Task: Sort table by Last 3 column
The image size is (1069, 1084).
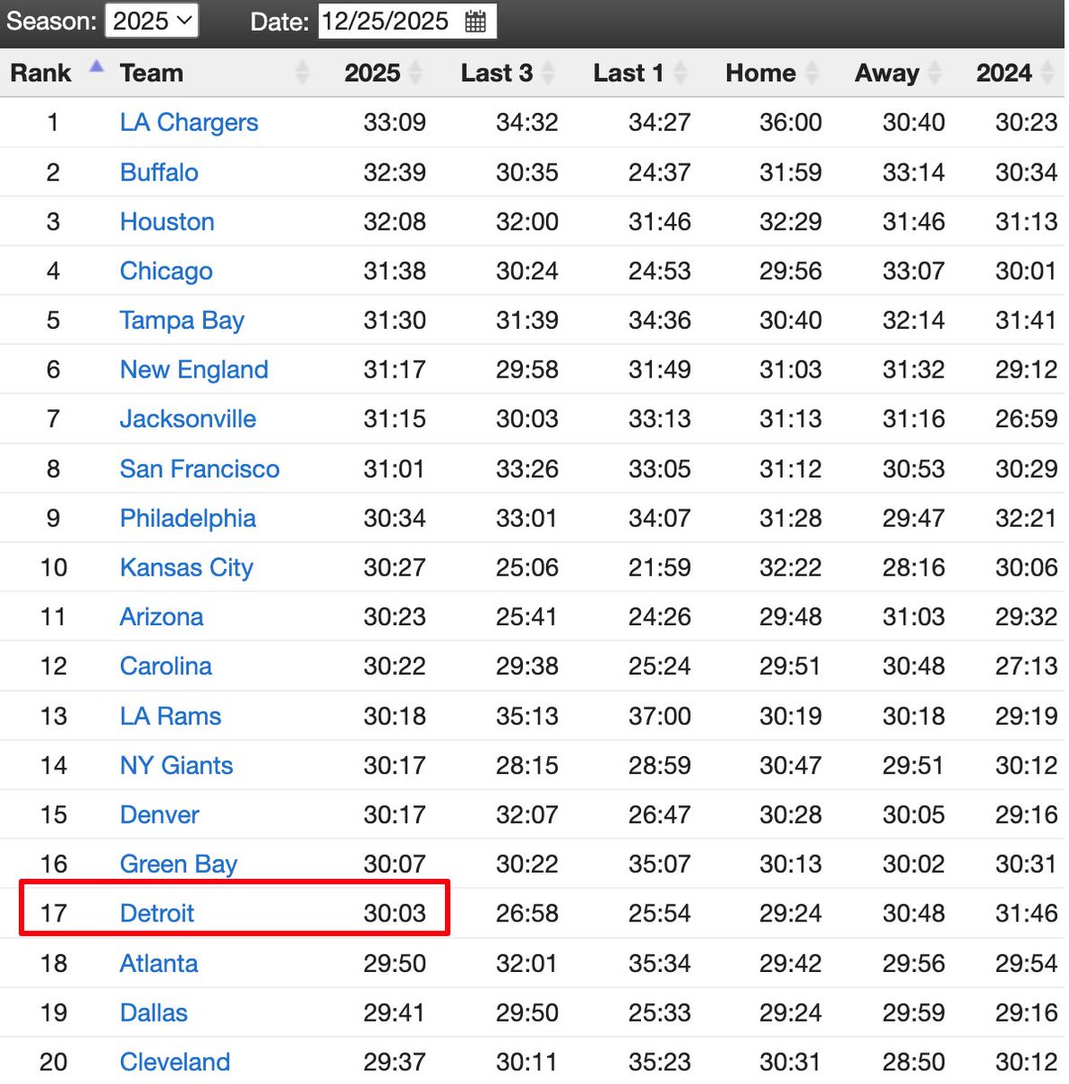Action: [x=497, y=73]
